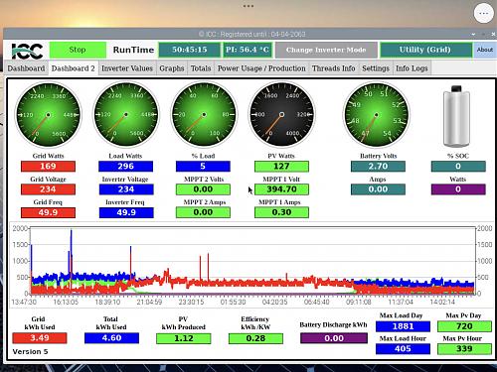Click the ICC logo icon
This screenshot has height=372, width=497.
click(27, 51)
